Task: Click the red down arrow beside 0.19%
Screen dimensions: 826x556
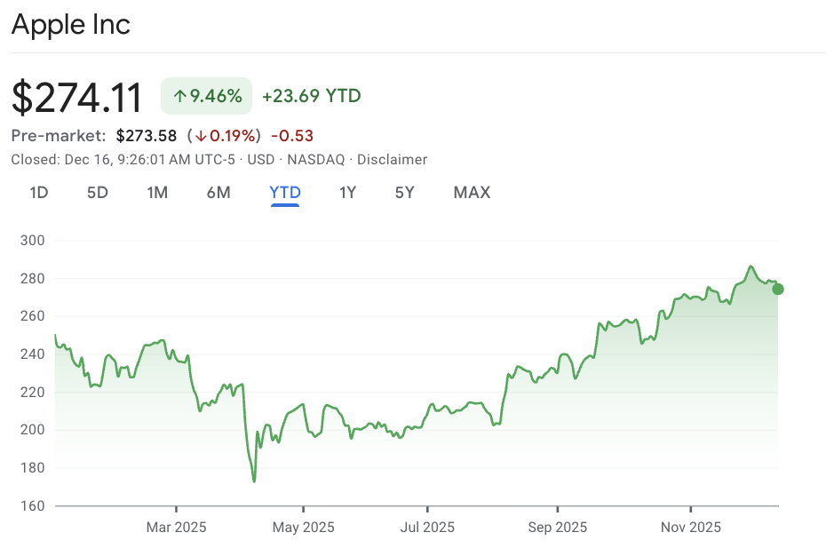Action: pos(201,136)
